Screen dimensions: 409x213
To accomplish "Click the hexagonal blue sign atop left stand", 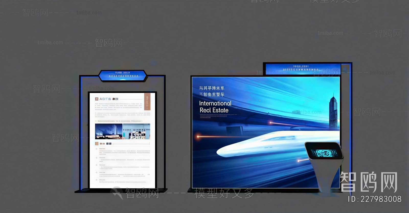I will [x=123, y=76].
